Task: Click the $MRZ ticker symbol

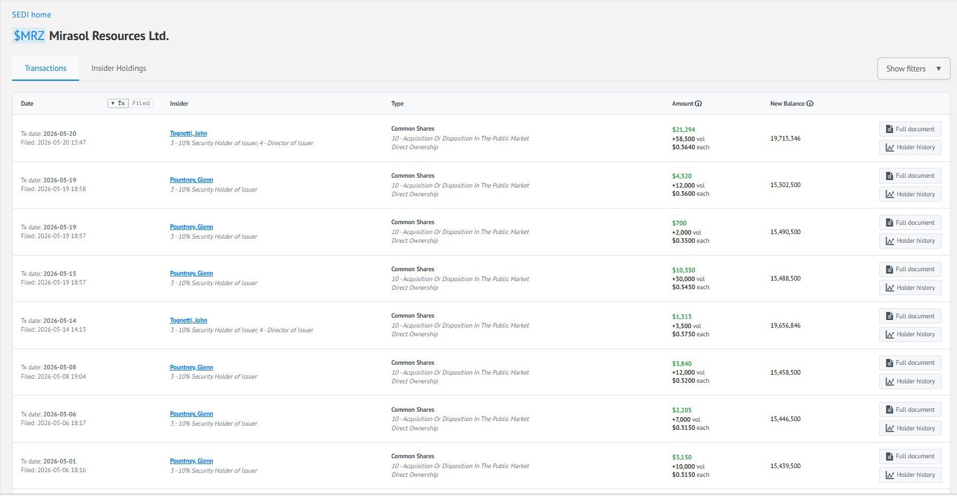Action: coord(29,36)
